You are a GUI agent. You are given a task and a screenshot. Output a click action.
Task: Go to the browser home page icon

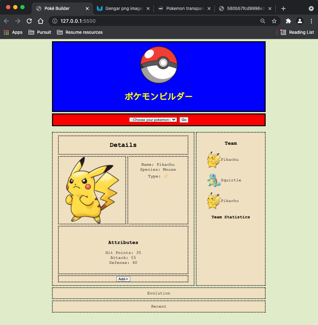pyautogui.click(x=41, y=21)
